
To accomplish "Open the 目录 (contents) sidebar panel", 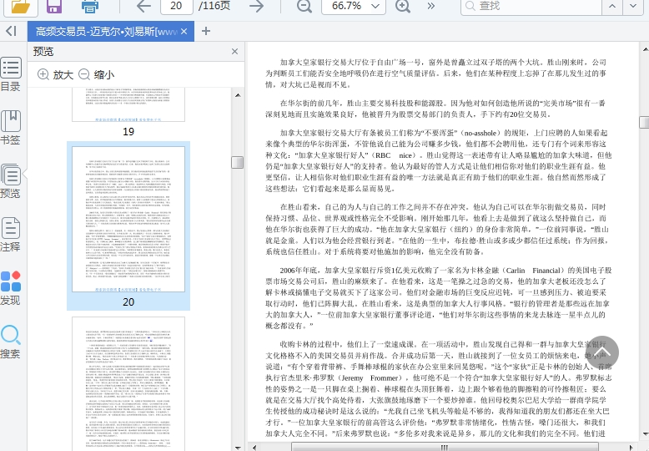I will point(11,74).
